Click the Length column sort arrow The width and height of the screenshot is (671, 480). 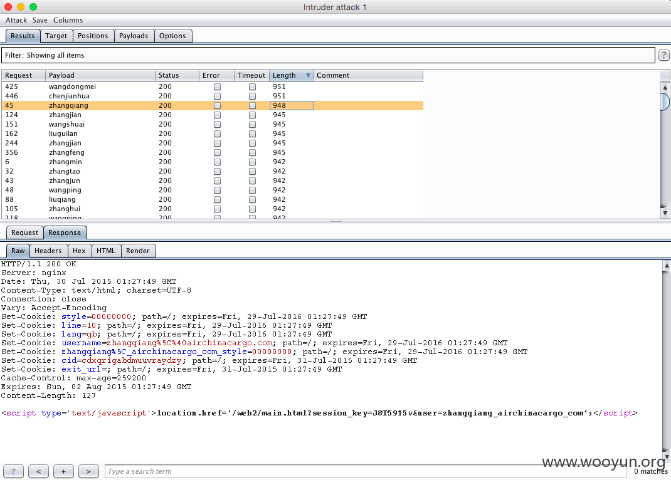(308, 76)
